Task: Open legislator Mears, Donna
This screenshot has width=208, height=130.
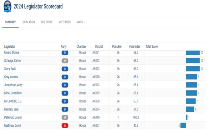Action: tap(11, 53)
